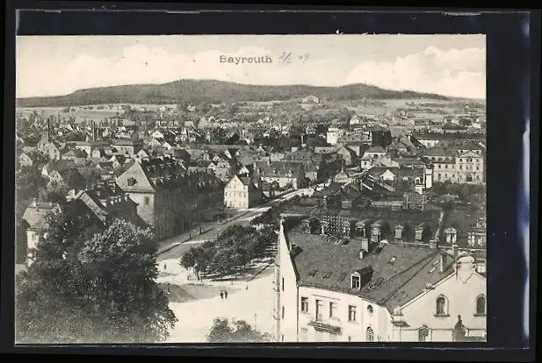This screenshot has height=363, width=542.
Task: Click the two pedestrians in the open square
Action: click(x=223, y=295)
